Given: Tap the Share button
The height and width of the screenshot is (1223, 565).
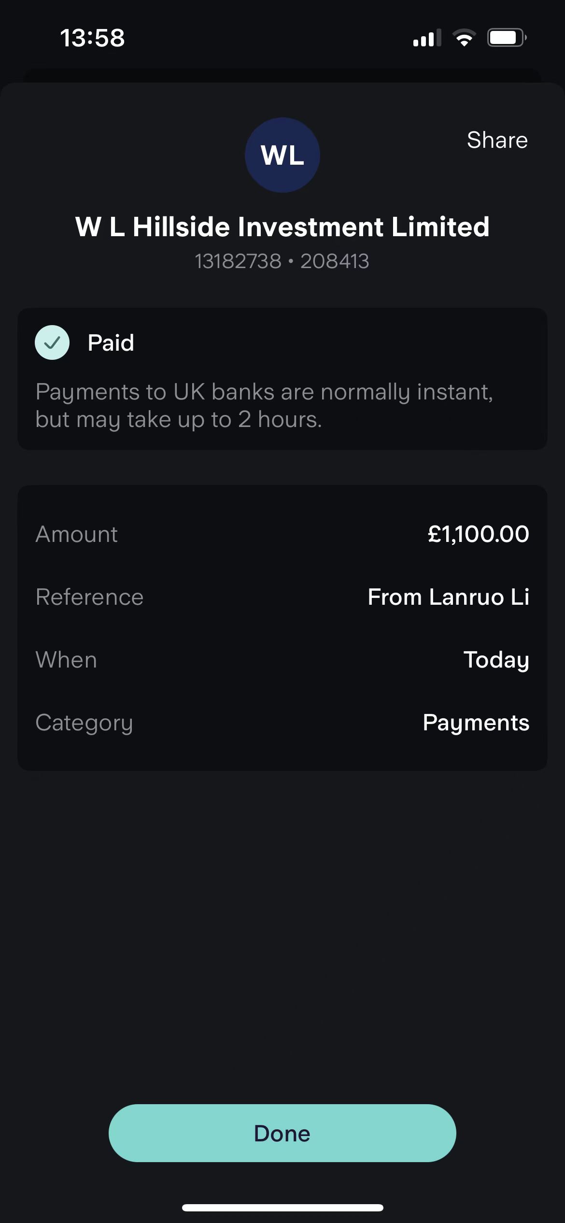Looking at the screenshot, I should [x=497, y=140].
